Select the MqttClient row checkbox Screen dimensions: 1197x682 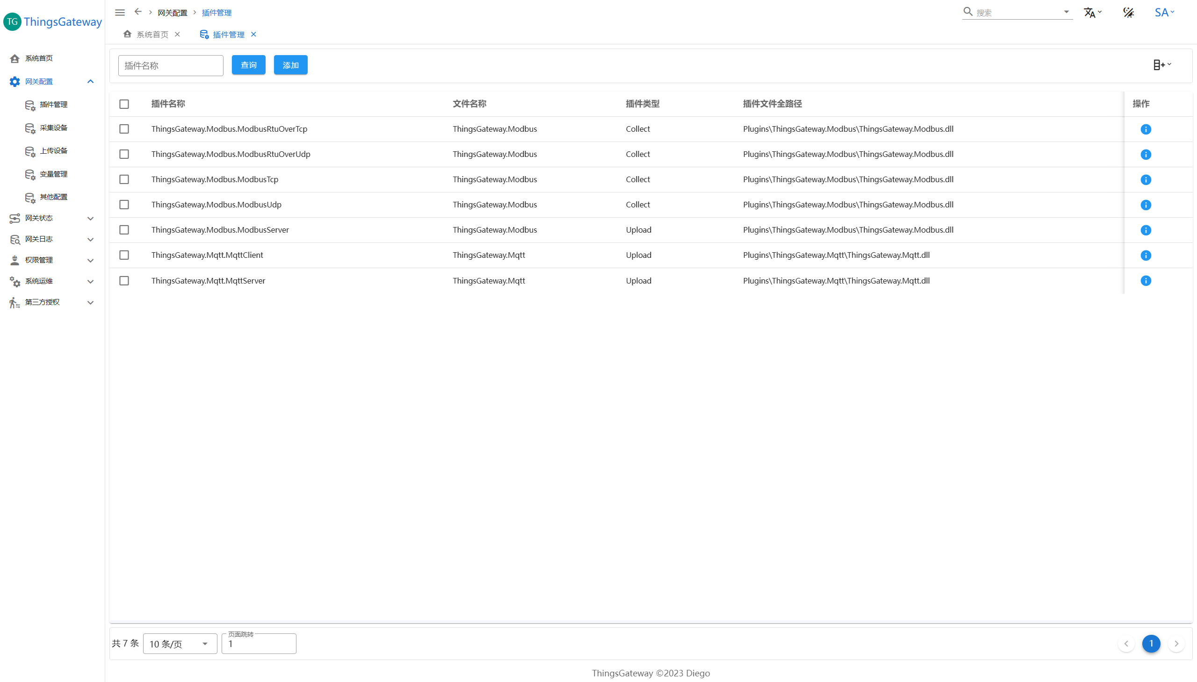click(x=124, y=255)
